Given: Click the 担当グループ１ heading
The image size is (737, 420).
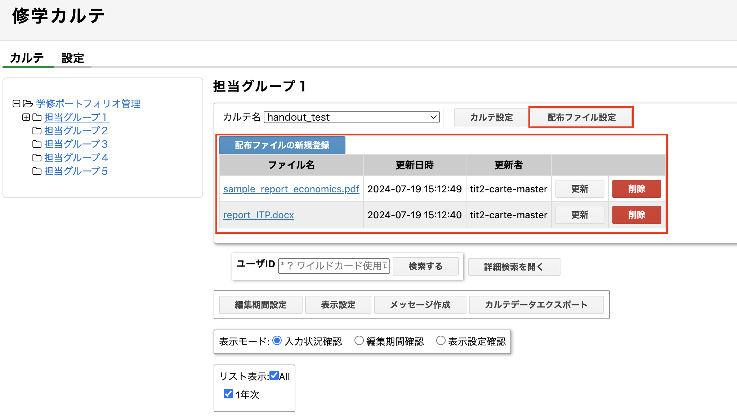Looking at the screenshot, I should tap(260, 86).
